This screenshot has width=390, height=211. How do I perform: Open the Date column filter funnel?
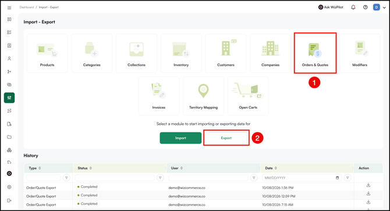(x=348, y=178)
